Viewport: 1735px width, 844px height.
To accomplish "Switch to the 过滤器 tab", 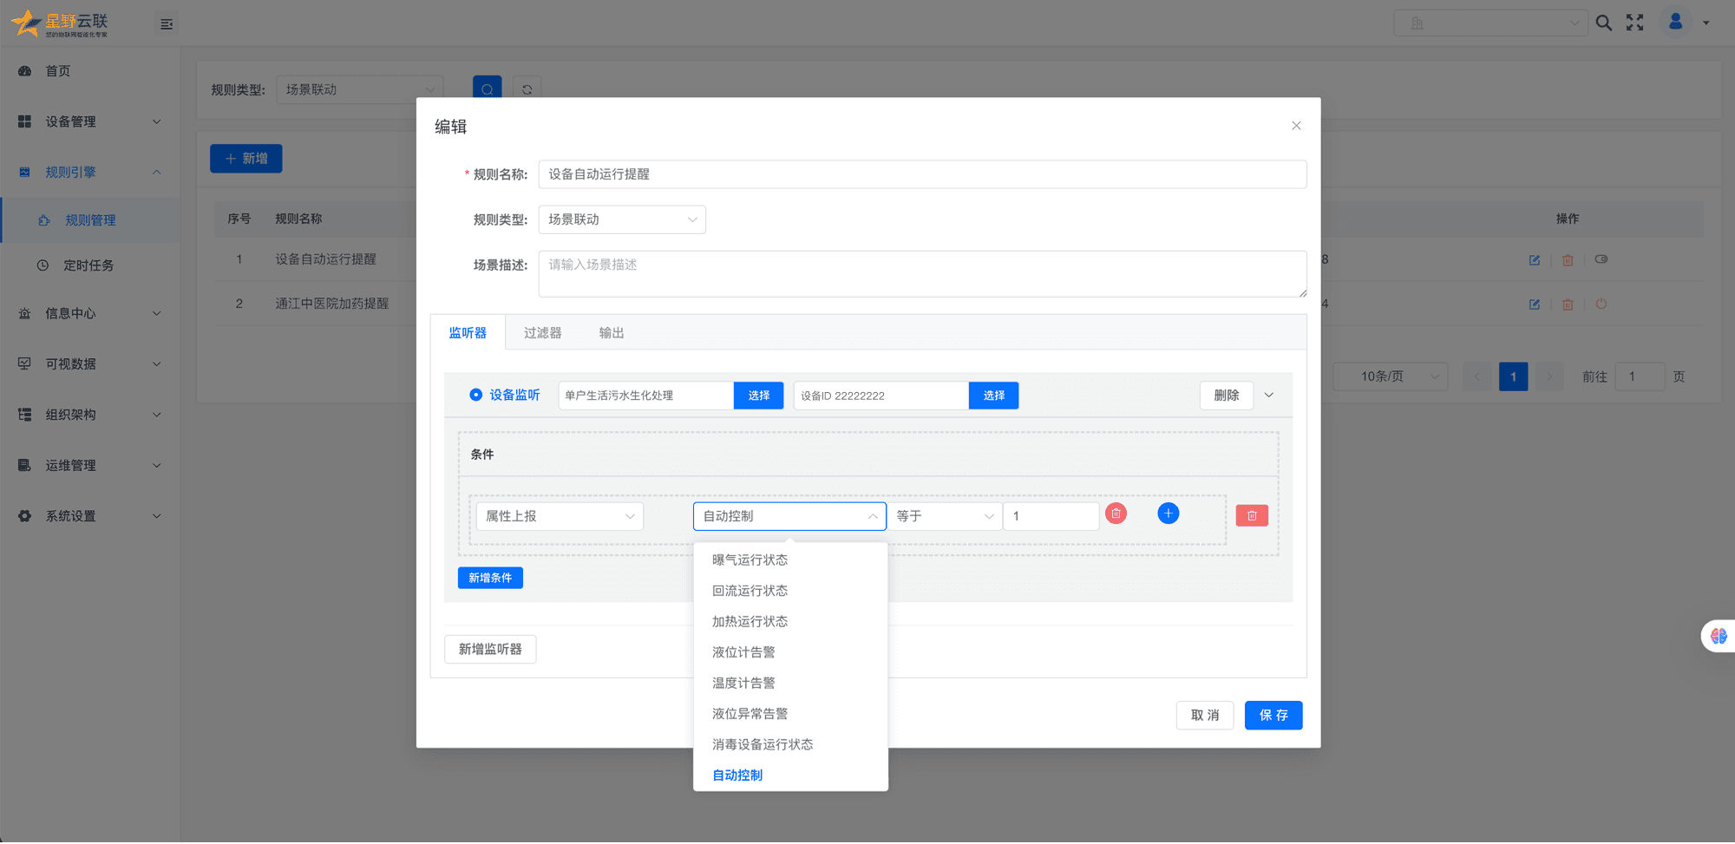I will (542, 333).
